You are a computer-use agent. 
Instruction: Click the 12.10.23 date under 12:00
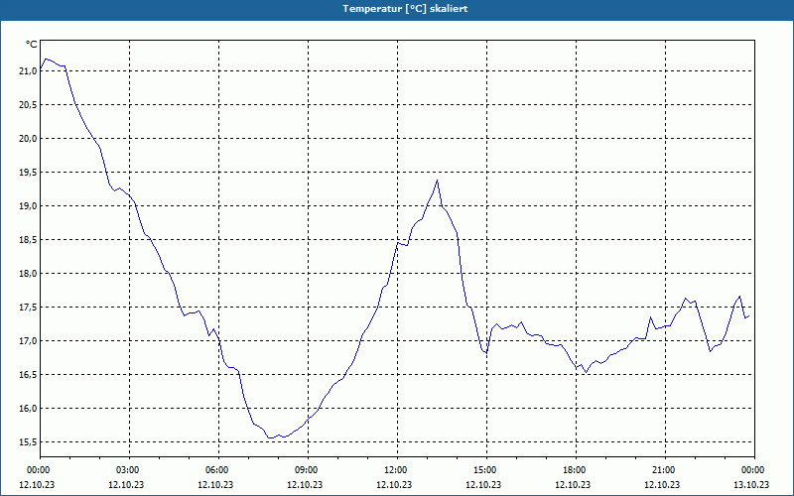tap(394, 484)
